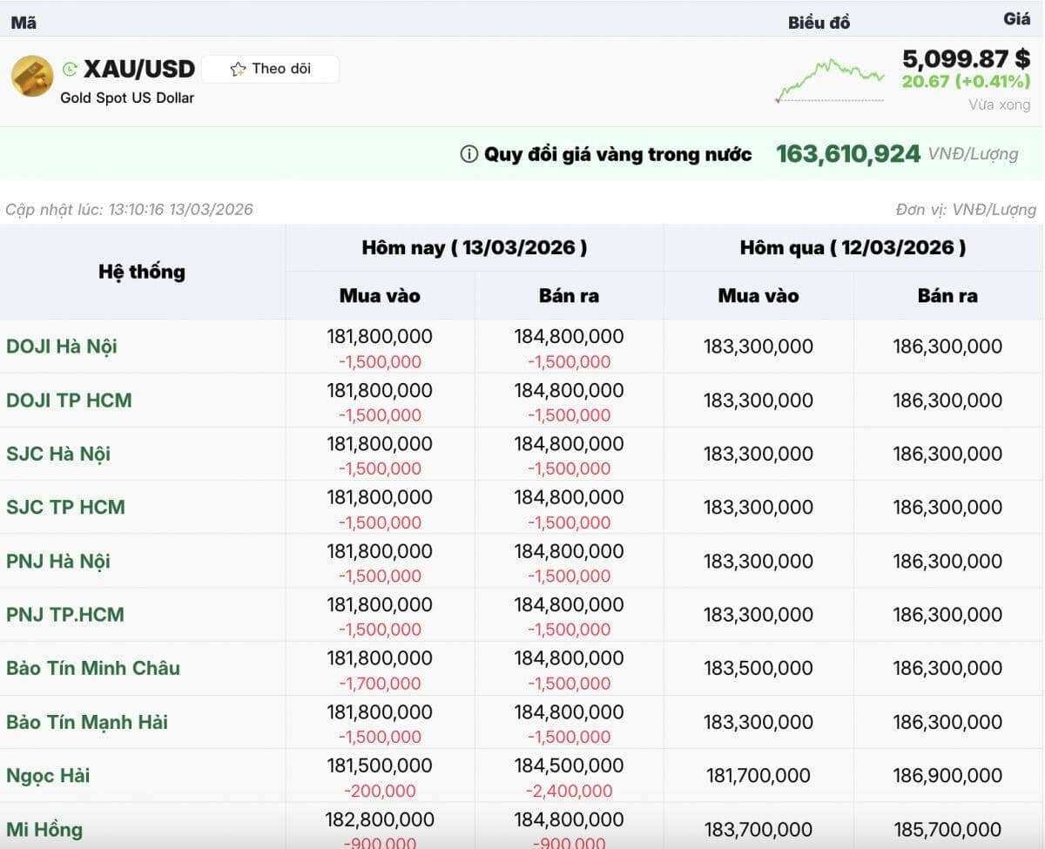1045x849 pixels.
Task: Click Ngọc Hải yesterday sell 186,900,000
Action: (x=947, y=776)
